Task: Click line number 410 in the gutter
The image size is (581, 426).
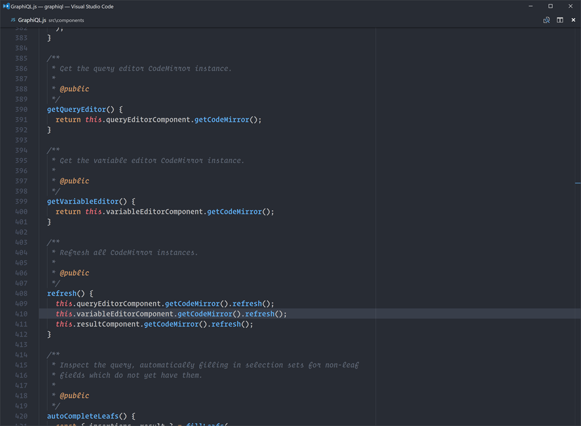Action: (x=21, y=314)
